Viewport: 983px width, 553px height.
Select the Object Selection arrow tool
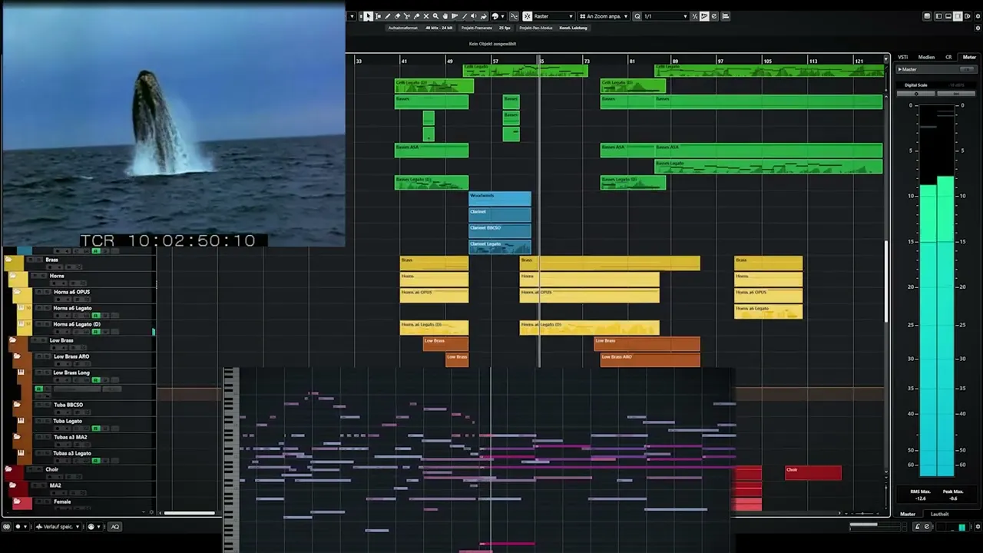click(x=368, y=16)
